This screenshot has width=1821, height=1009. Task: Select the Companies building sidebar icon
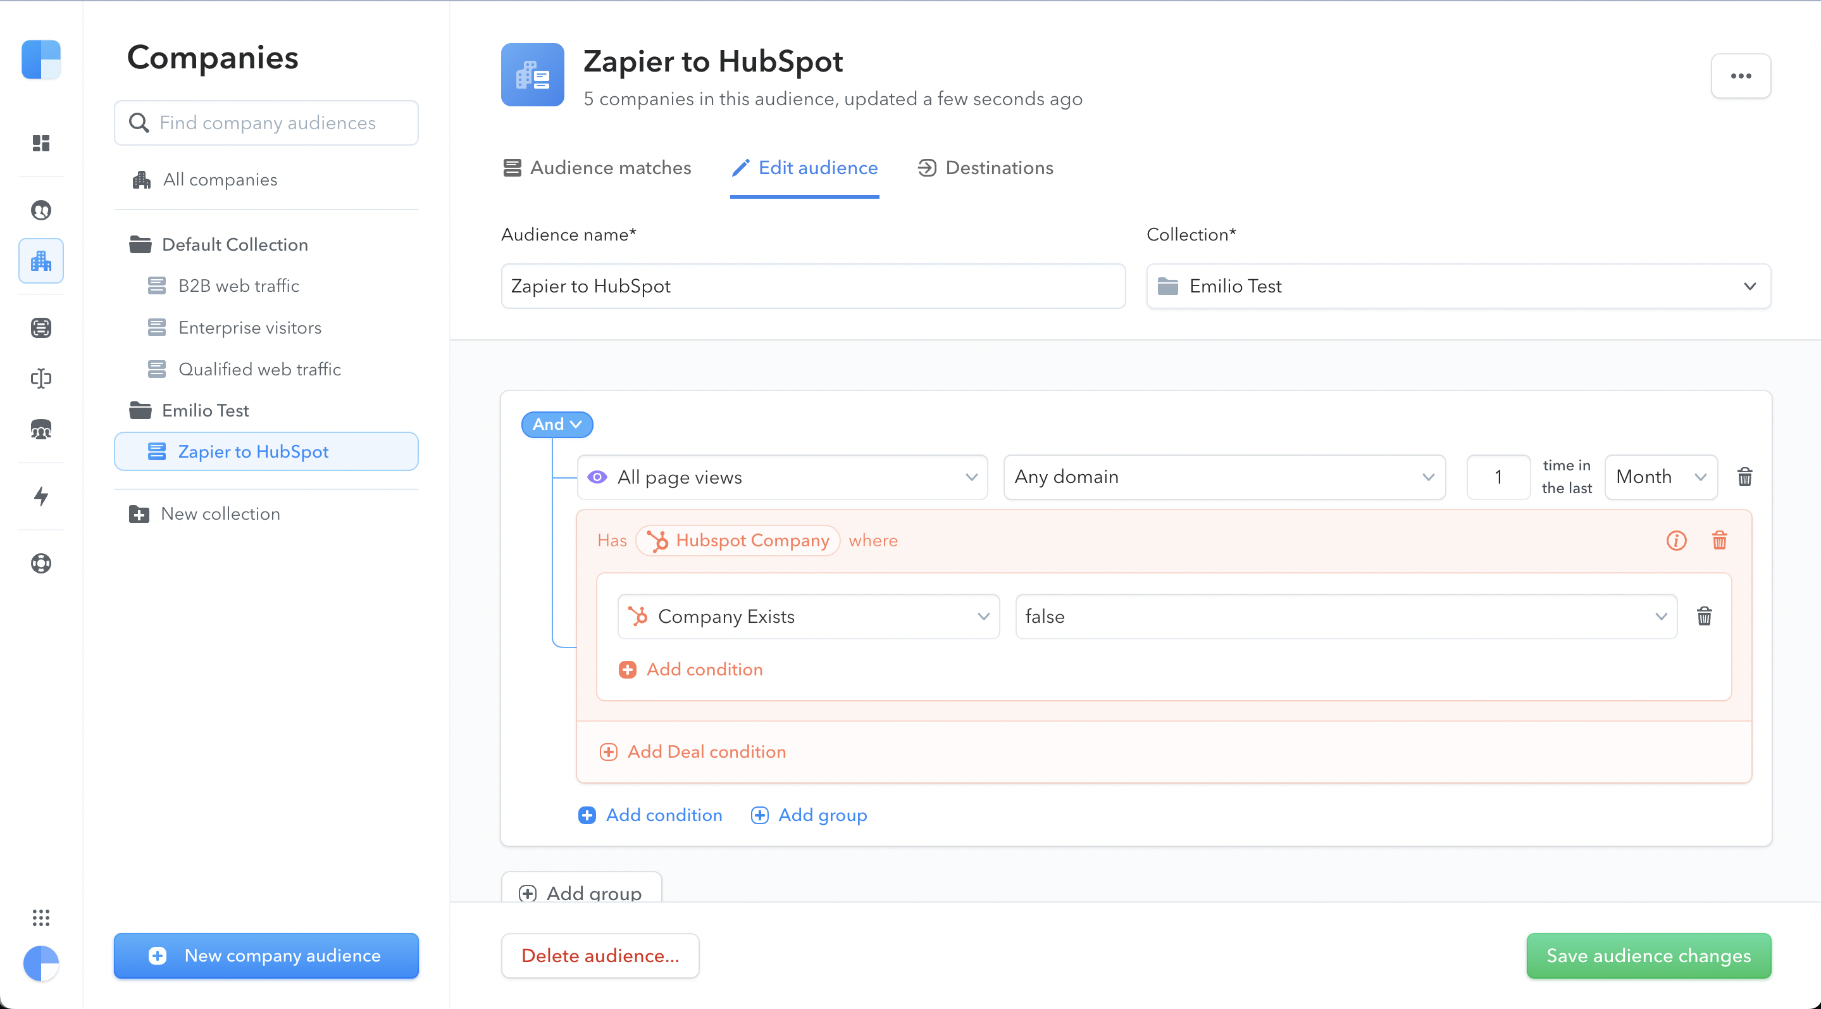pos(41,261)
